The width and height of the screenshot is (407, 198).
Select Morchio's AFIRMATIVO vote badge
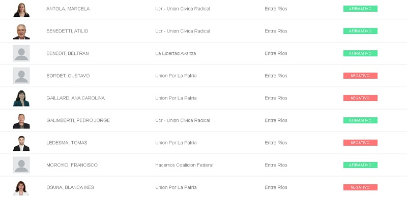(x=360, y=165)
